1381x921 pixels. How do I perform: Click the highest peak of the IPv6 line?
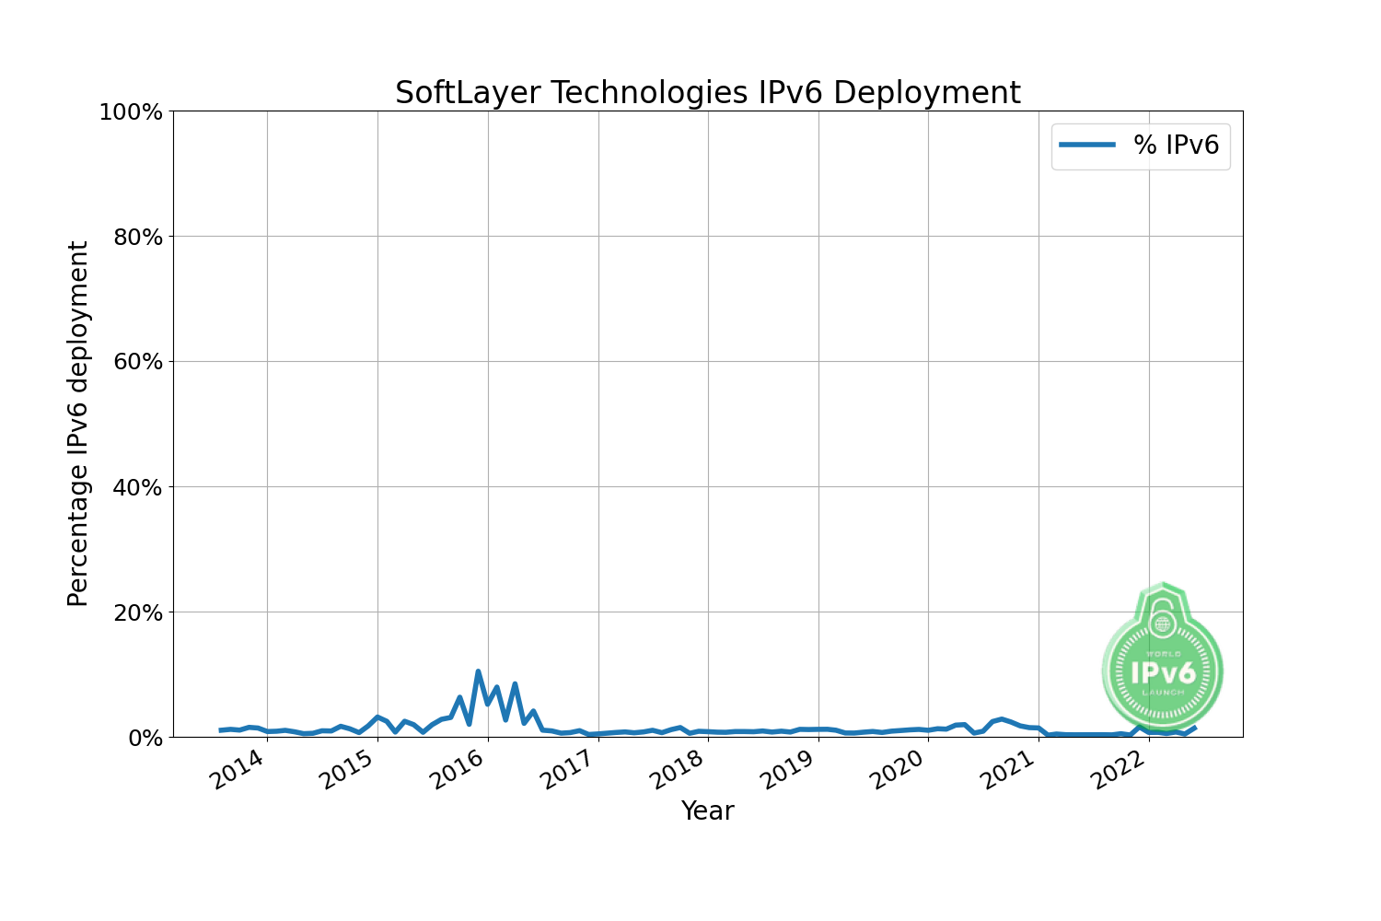coord(478,672)
